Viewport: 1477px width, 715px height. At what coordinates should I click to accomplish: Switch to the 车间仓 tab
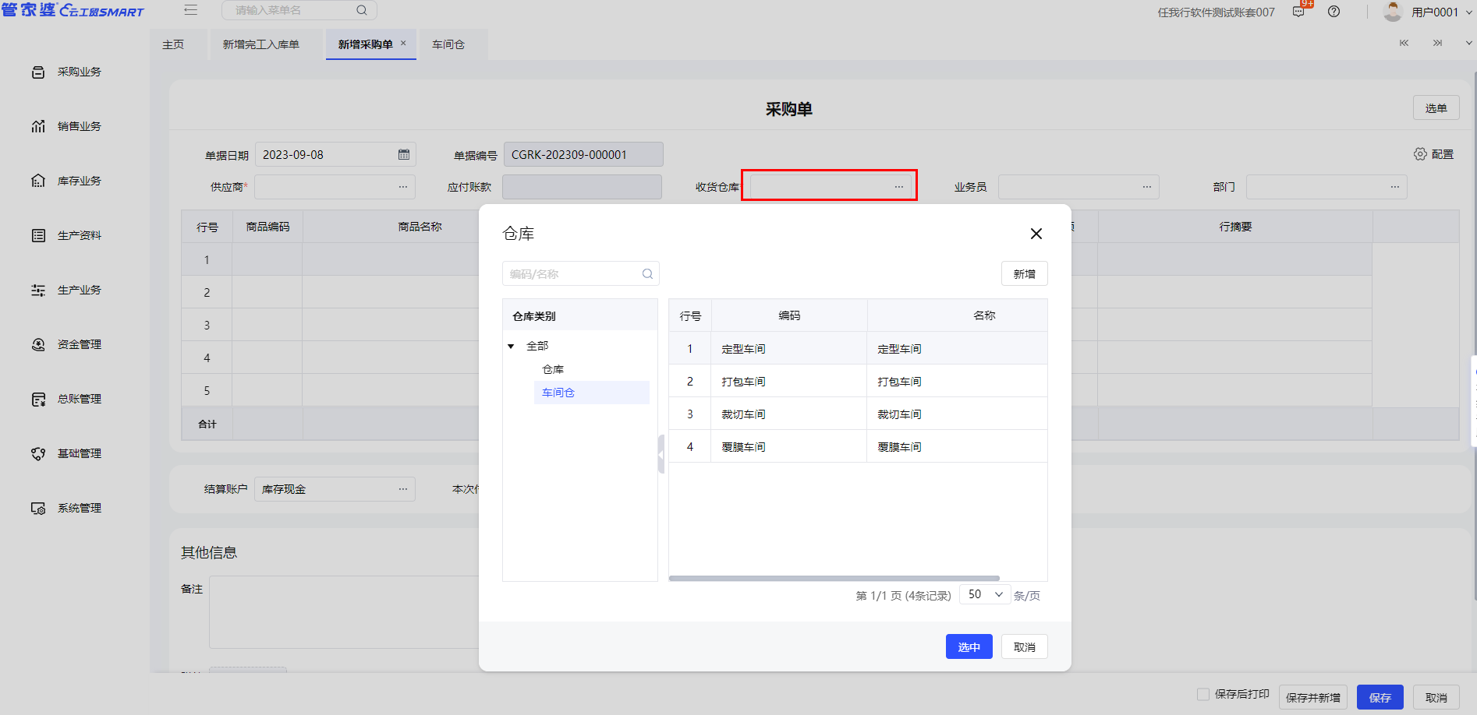(448, 44)
